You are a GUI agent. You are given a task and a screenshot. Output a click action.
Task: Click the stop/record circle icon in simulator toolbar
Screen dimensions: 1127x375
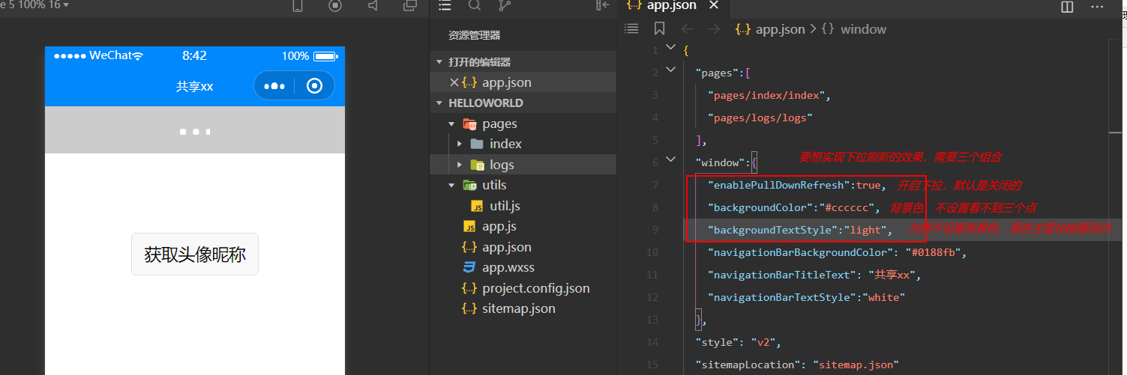tap(335, 5)
